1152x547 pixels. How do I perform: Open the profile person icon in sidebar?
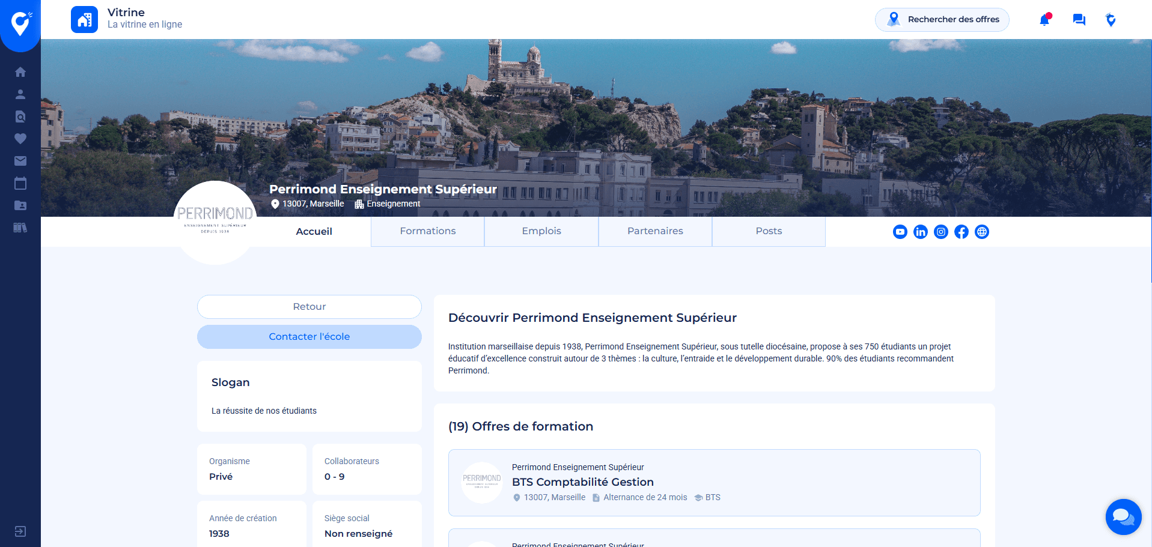pyautogui.click(x=20, y=94)
